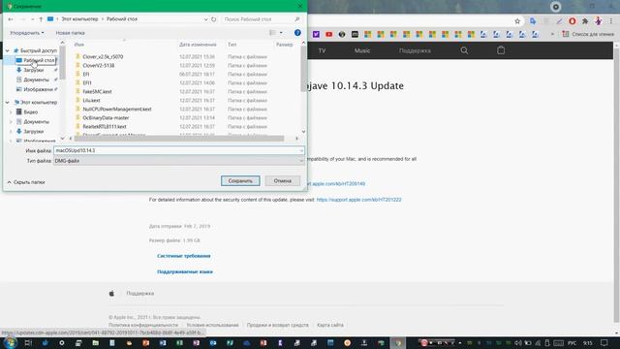Open the support.apple.com/kb/HT201222 link
This screenshot has height=349, width=620.
(358, 200)
